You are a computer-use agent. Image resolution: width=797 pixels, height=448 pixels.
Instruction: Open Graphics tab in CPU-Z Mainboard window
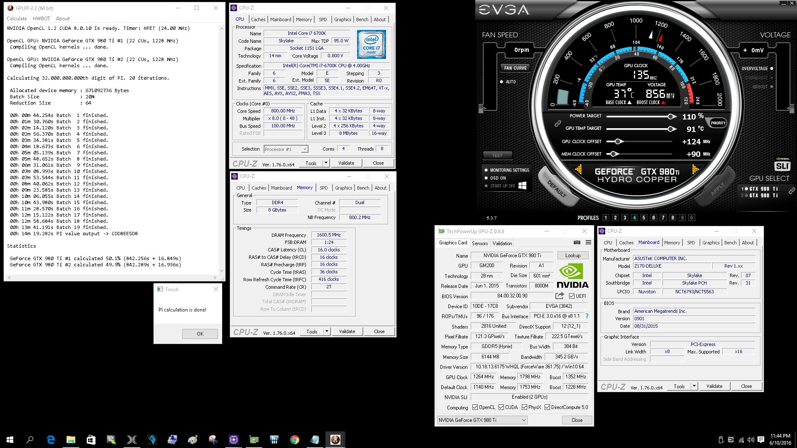pos(711,243)
